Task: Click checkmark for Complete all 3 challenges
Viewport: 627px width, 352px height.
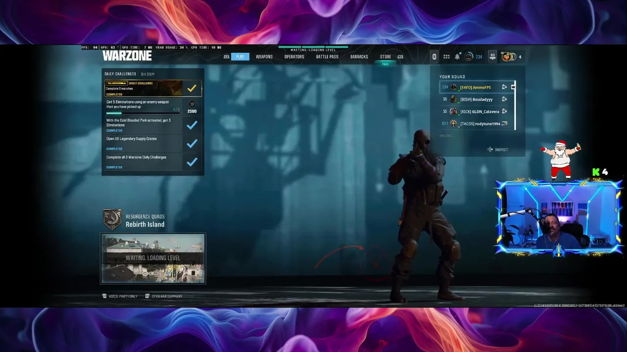Action: pyautogui.click(x=192, y=162)
